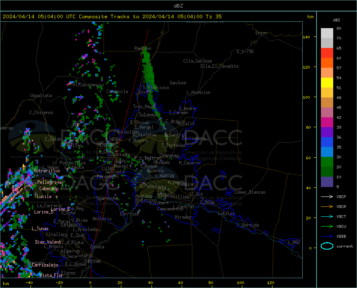Screen dimensions: 357x288
Task: Click the Lomas_Blancas label
Action: click(250, 192)
